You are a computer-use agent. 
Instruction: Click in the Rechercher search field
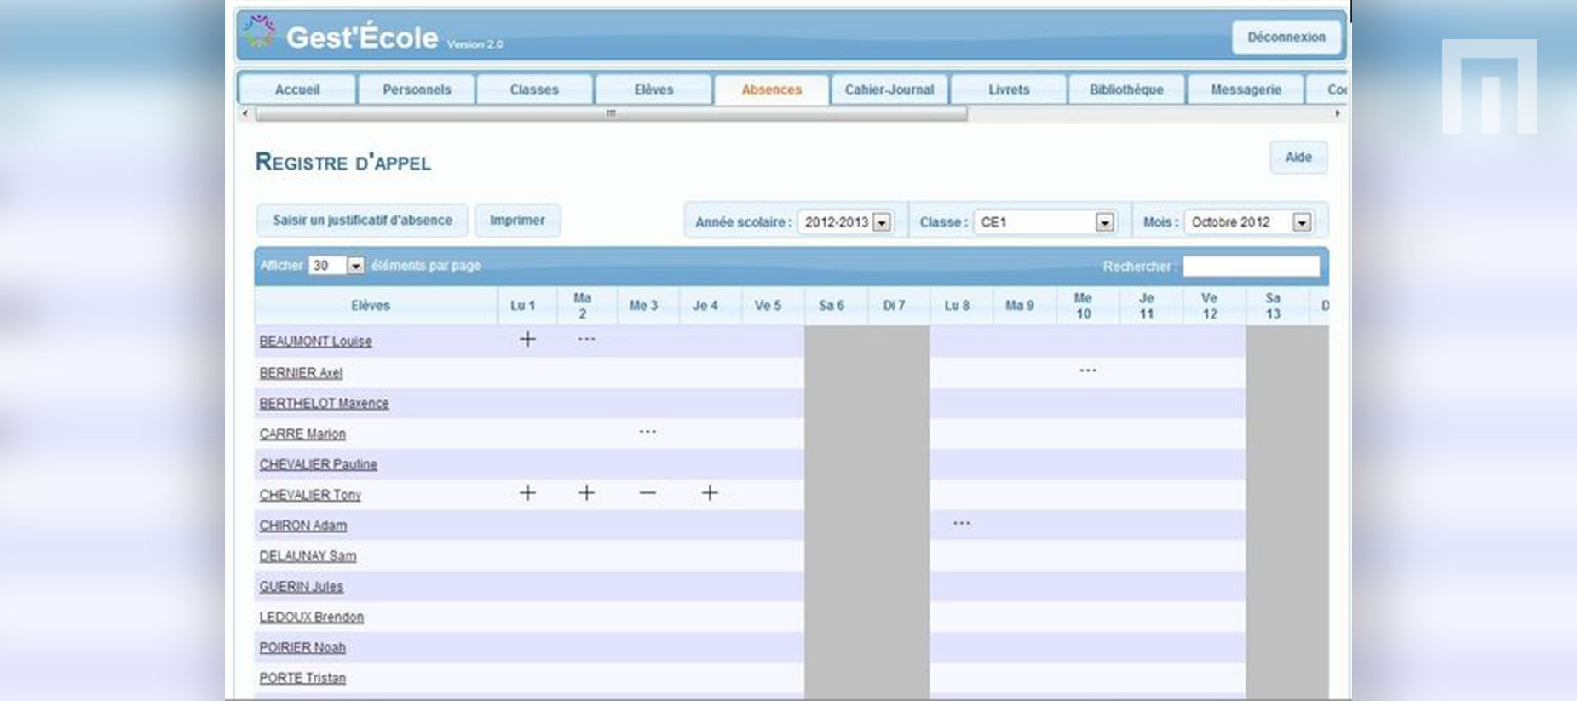1250,267
